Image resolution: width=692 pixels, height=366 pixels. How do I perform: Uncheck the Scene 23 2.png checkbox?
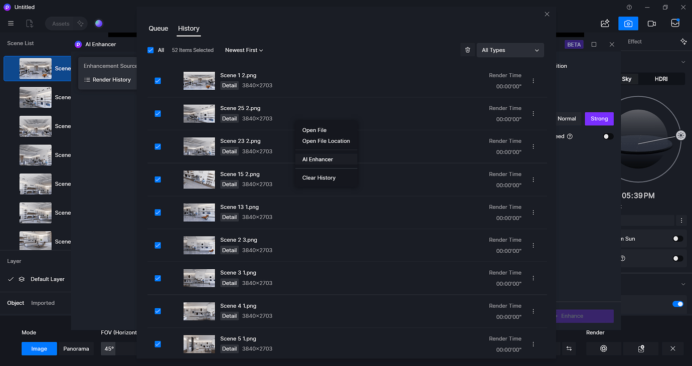tap(158, 147)
